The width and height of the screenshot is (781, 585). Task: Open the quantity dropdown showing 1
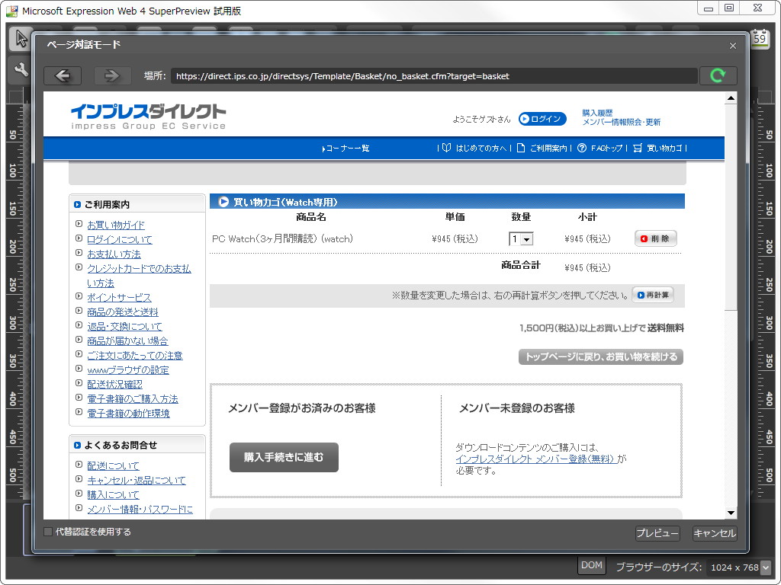coord(522,238)
